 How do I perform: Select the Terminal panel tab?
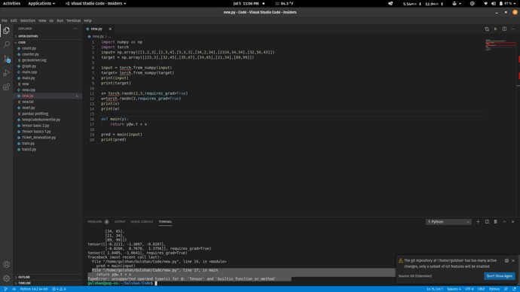click(165, 222)
